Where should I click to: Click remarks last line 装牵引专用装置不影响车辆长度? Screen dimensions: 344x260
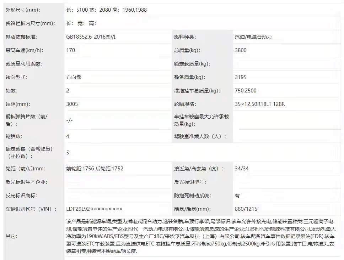102,251
